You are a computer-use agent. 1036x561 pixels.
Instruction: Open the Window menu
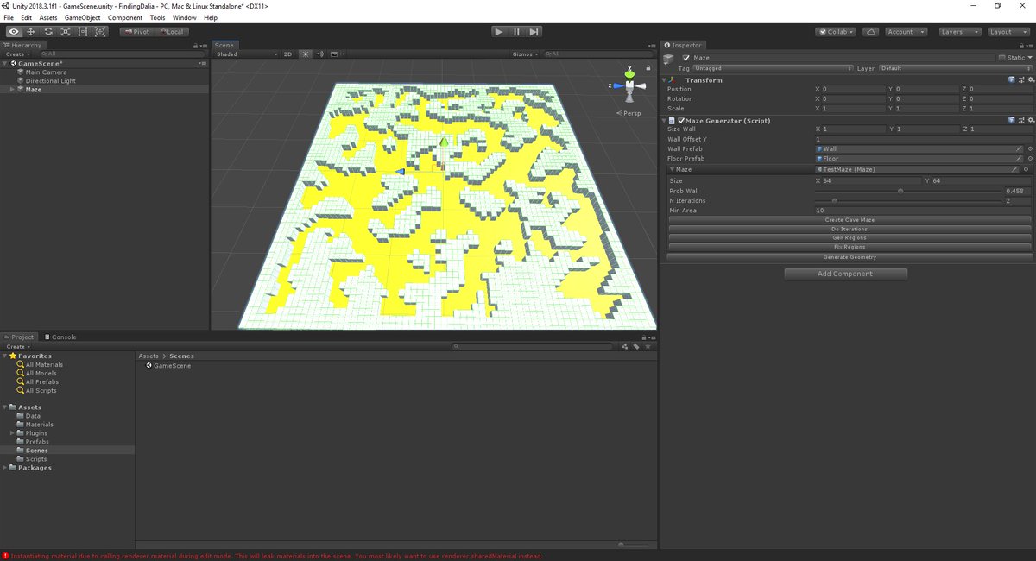tap(184, 17)
